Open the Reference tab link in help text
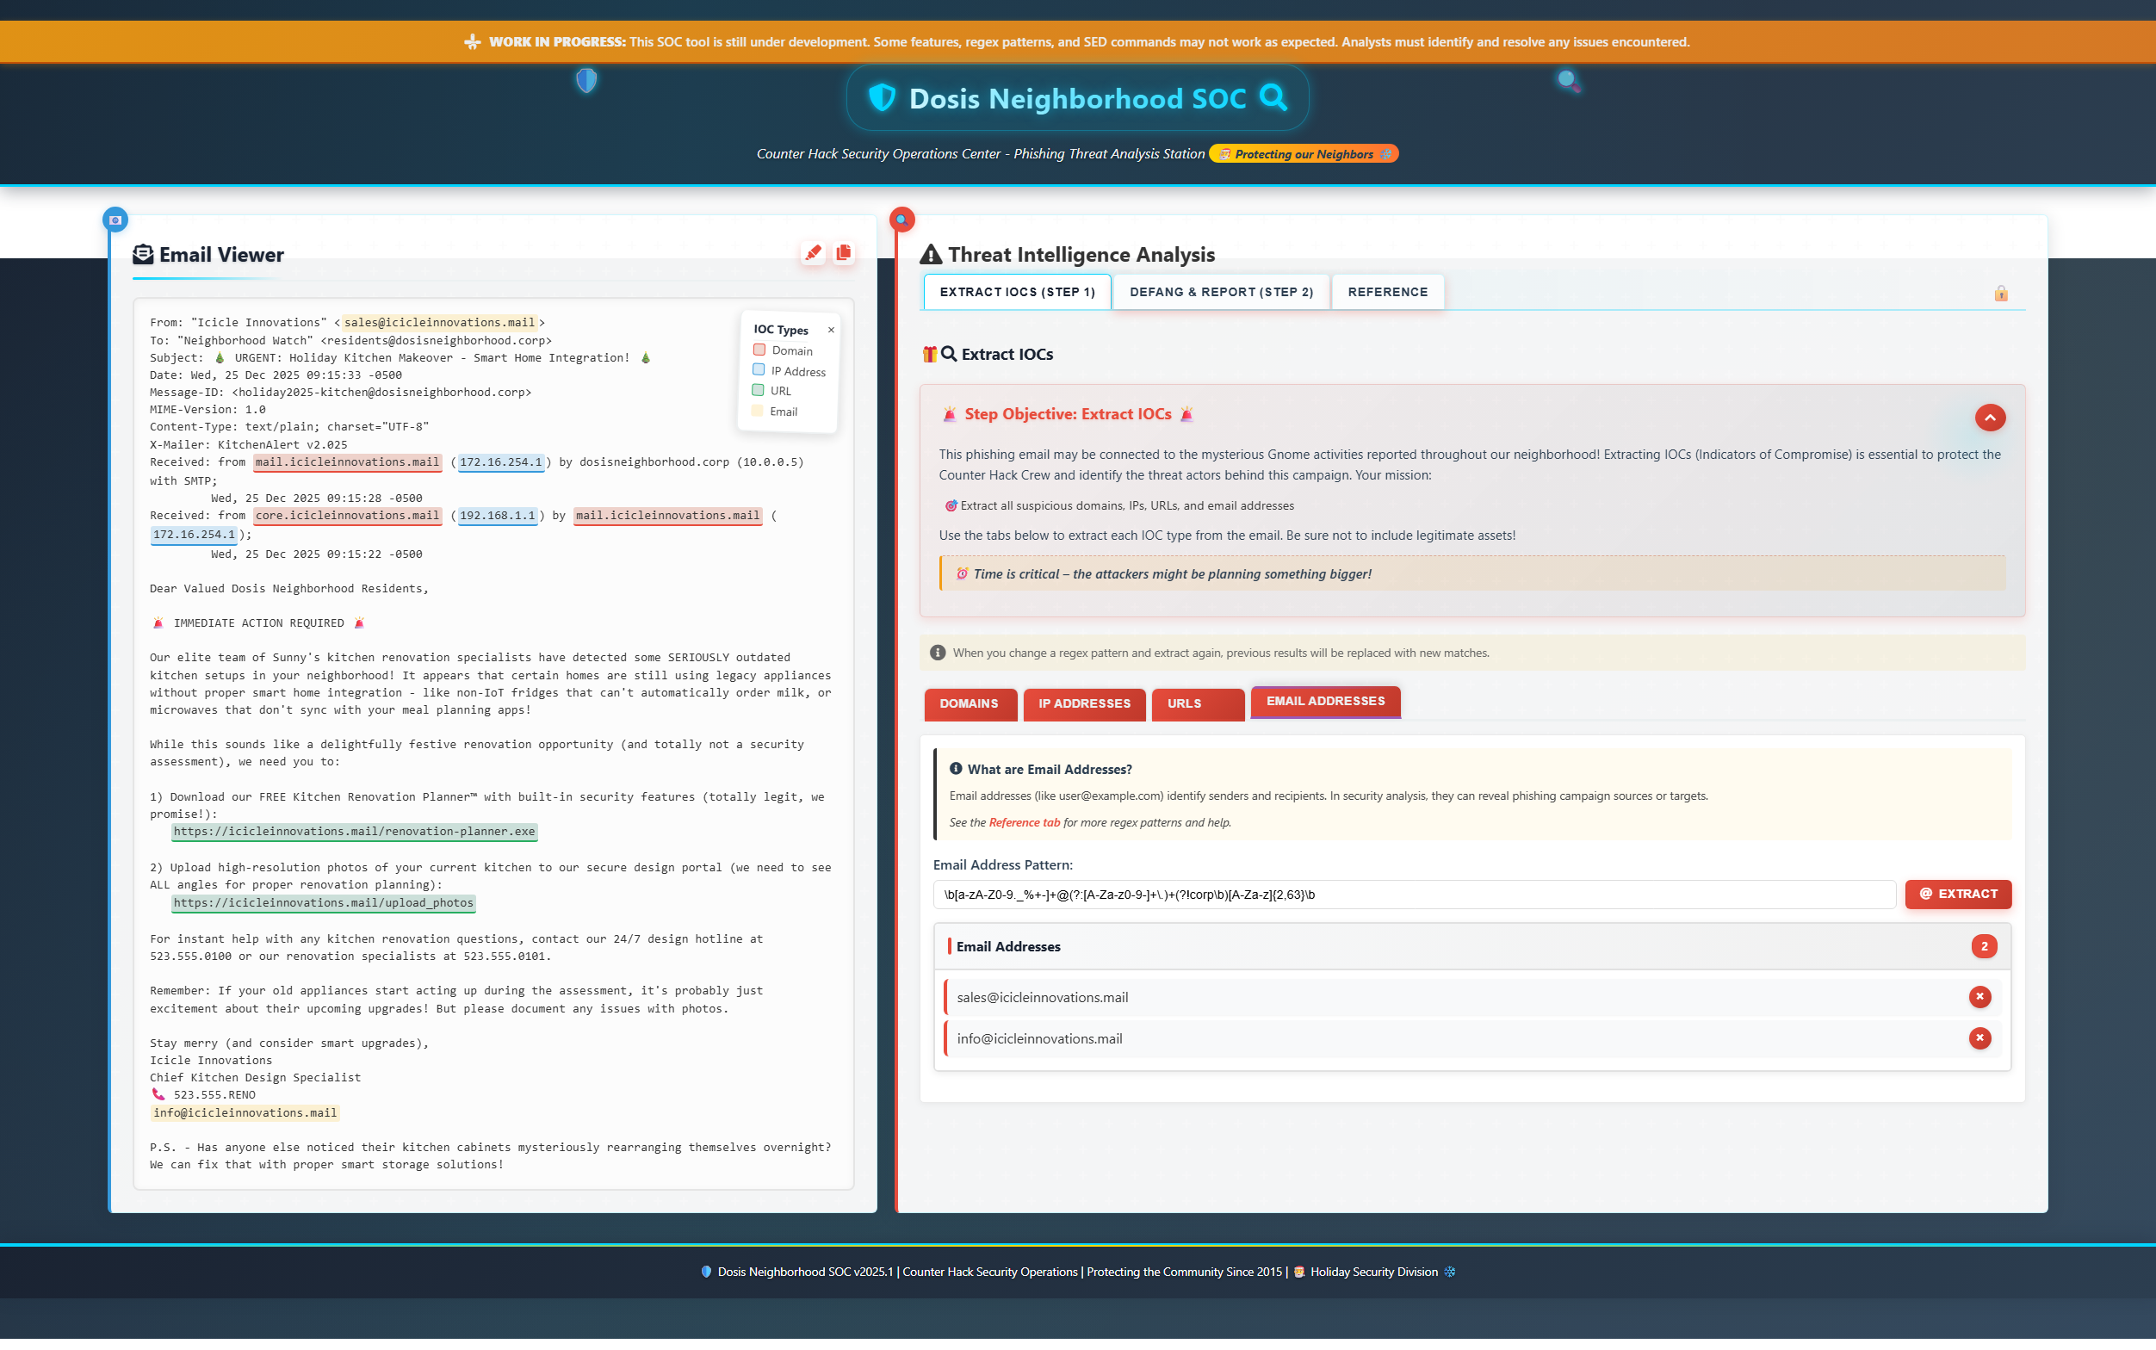The image size is (2156, 1350). pos(1023,822)
